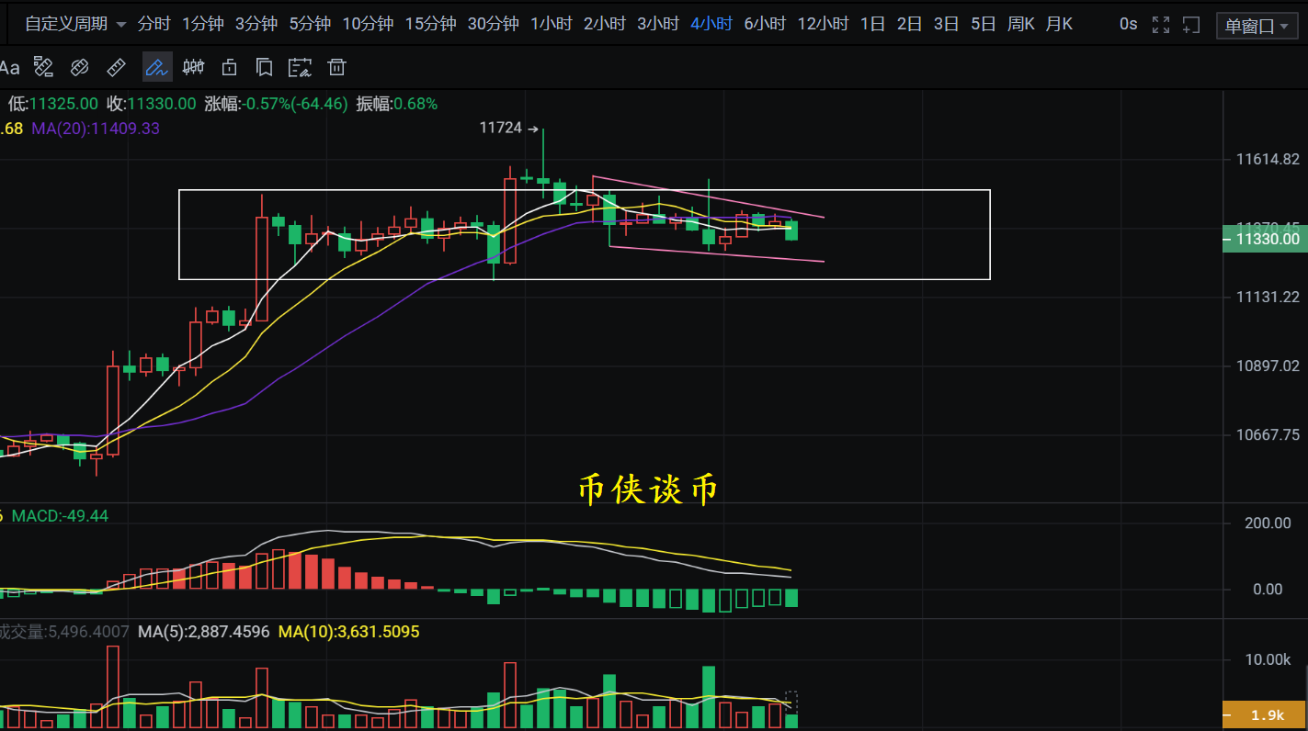Toggle the padlock drawing lock icon

(x=229, y=67)
